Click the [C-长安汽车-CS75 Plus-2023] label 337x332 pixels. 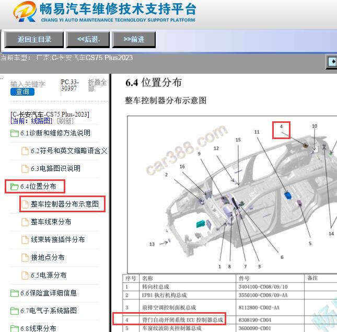pyautogui.click(x=50, y=114)
